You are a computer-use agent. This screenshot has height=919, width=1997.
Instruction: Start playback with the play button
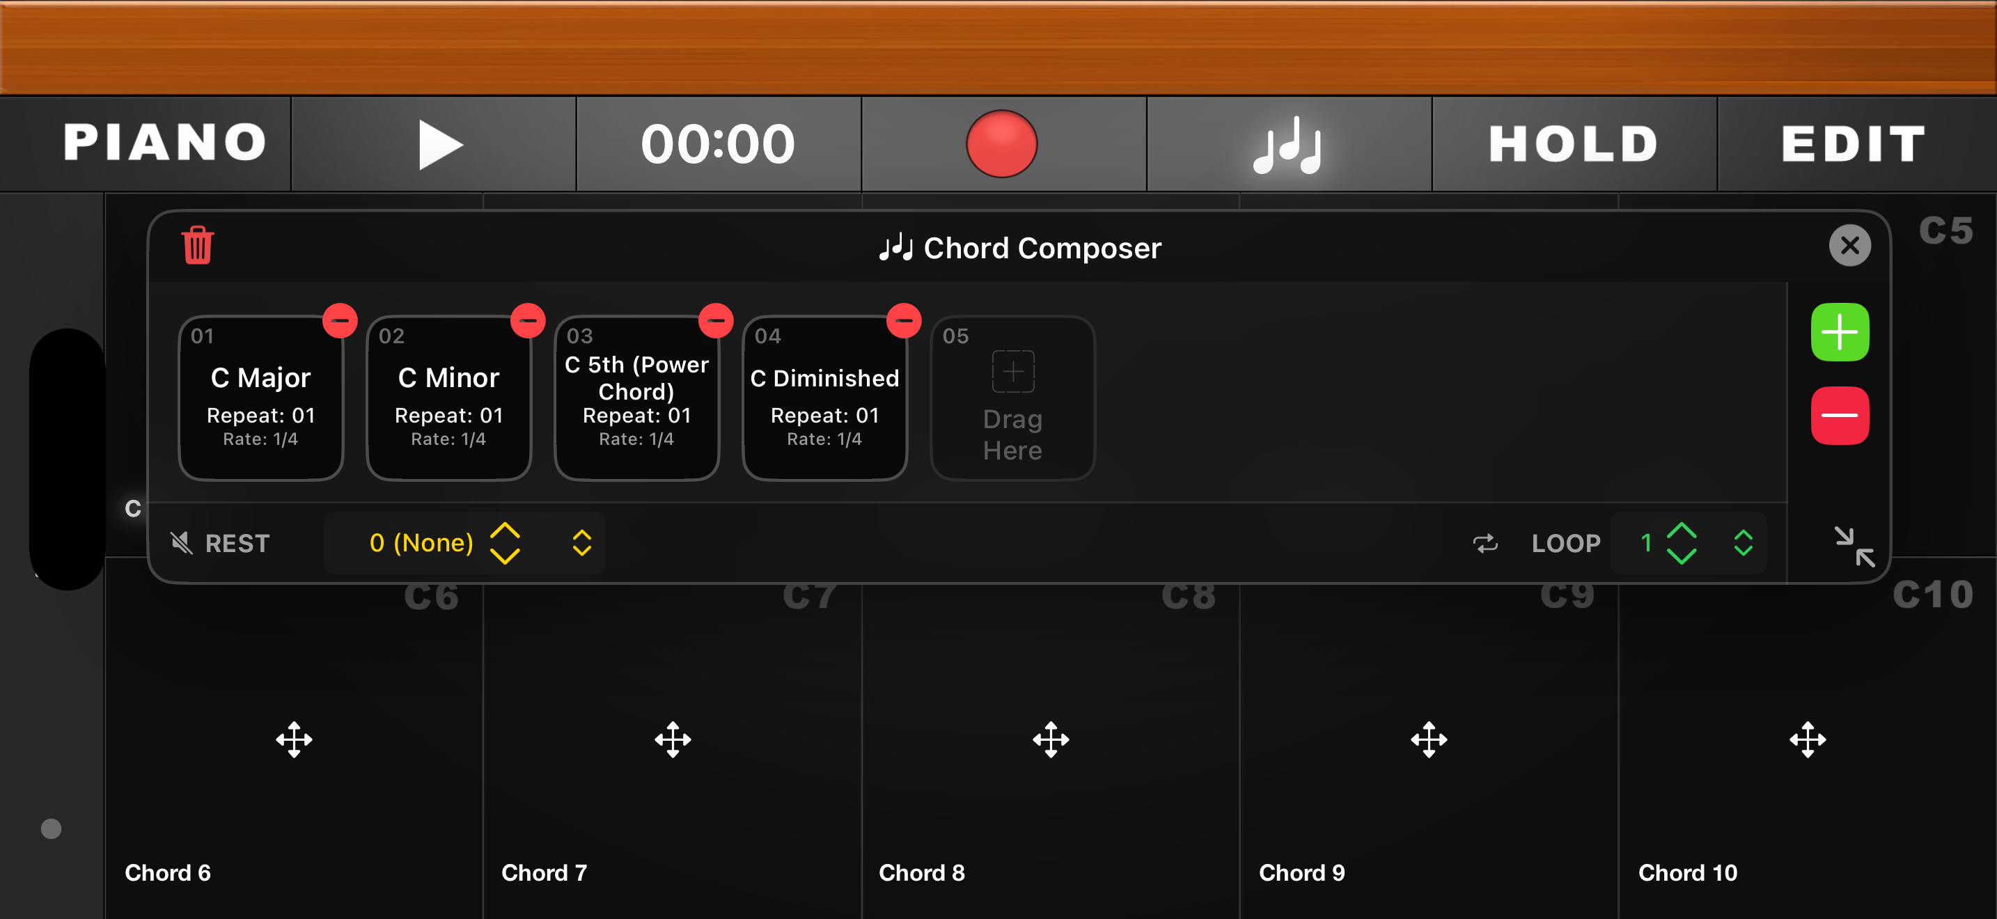click(x=440, y=144)
